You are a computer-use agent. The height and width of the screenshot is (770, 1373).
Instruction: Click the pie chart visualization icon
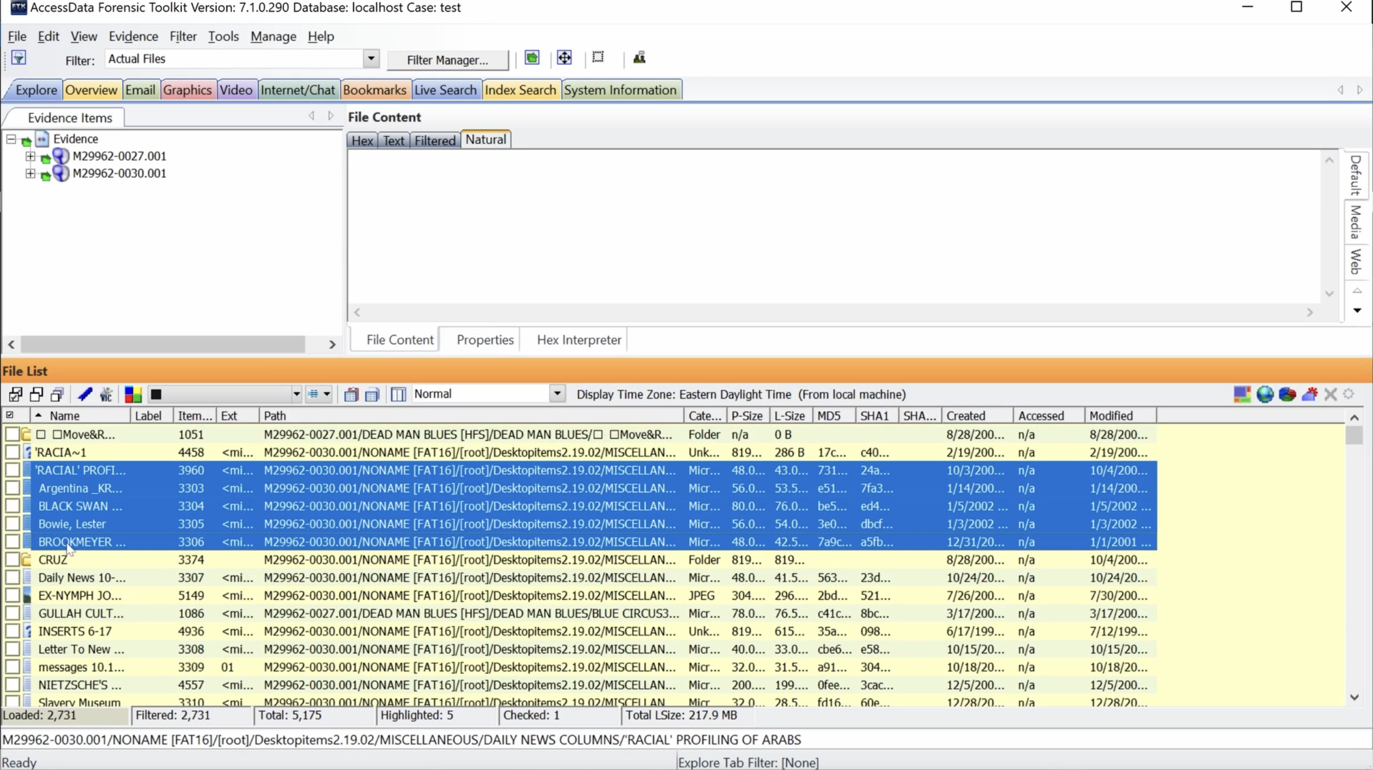[x=1287, y=394]
